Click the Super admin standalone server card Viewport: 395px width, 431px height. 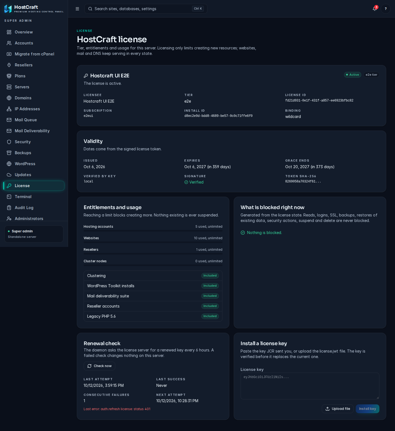34,234
